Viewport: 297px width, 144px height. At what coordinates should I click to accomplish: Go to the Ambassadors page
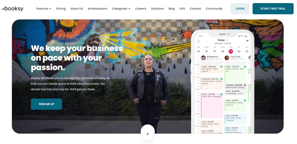[x=97, y=8]
